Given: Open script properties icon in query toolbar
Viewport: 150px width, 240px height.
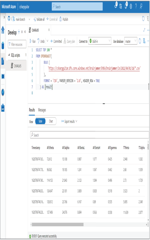Looking at the screenshot, I should (x=144, y=41).
